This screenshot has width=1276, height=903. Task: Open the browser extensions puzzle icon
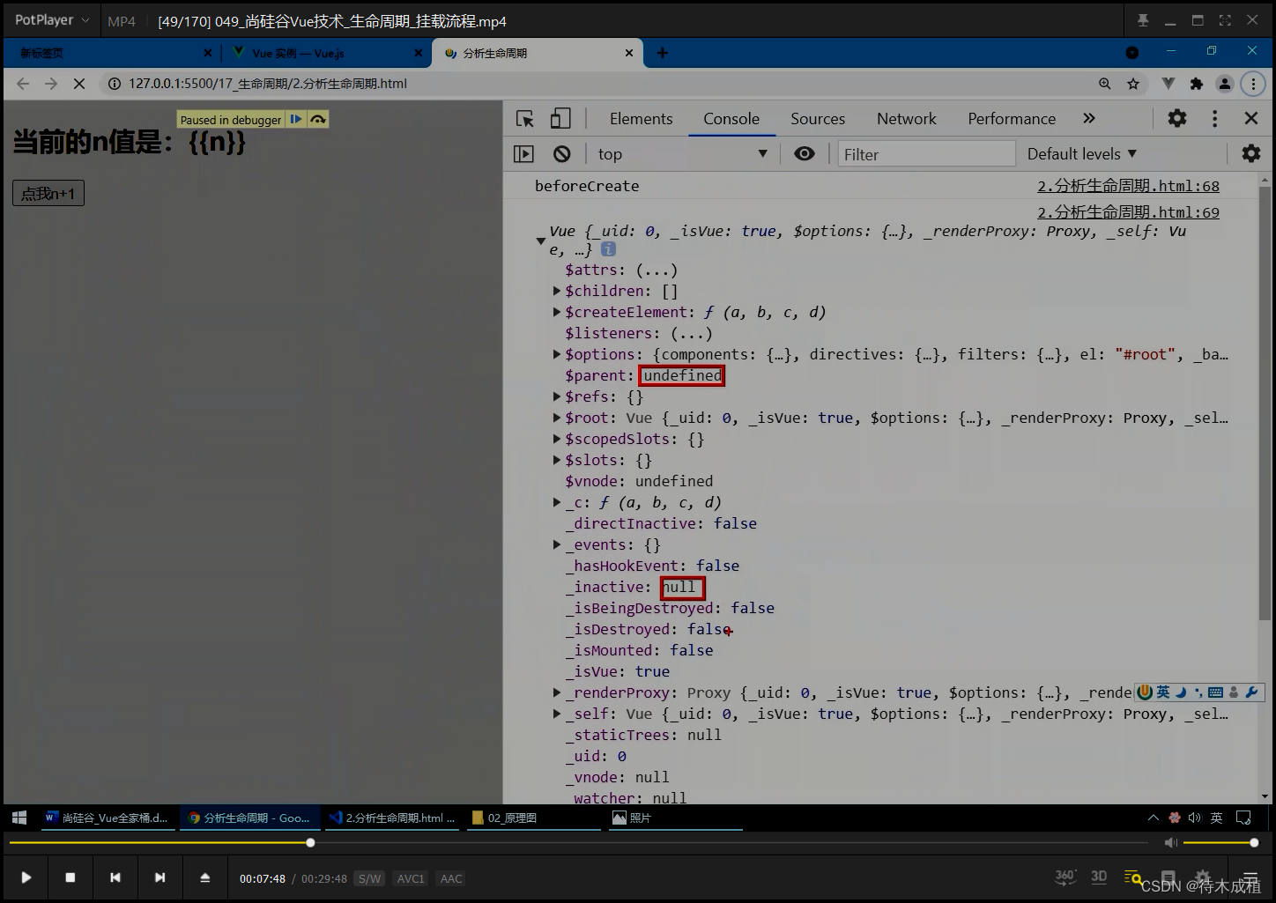pyautogui.click(x=1196, y=84)
